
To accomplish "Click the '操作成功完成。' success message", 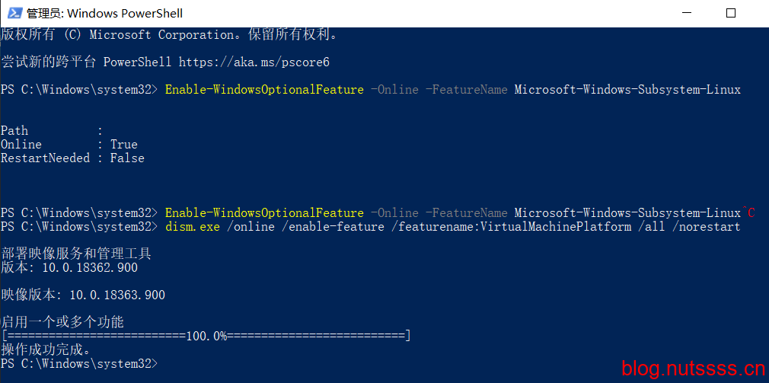I will [x=46, y=350].
